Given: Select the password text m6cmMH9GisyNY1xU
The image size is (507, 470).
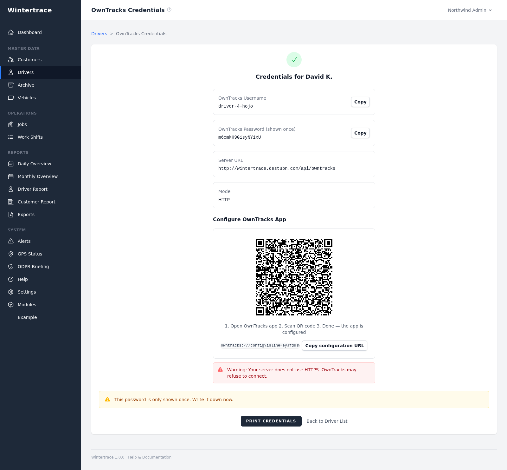Looking at the screenshot, I should point(240,137).
